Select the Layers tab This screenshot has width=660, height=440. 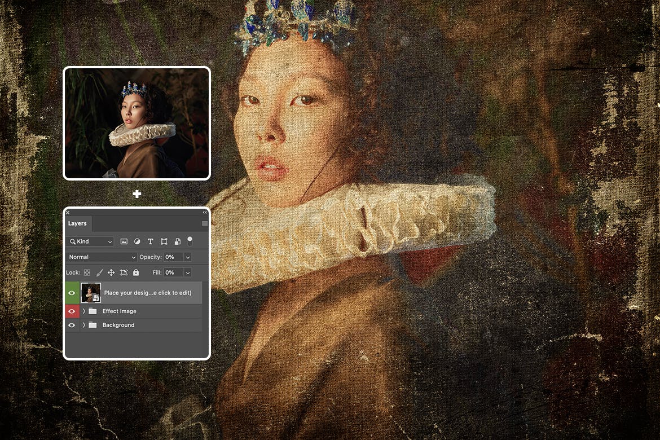click(x=77, y=223)
